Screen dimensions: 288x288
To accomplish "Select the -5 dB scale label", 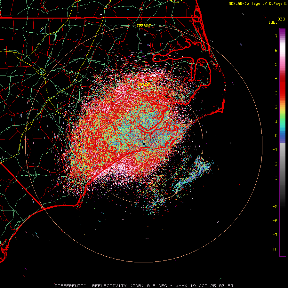I will click(275, 207).
